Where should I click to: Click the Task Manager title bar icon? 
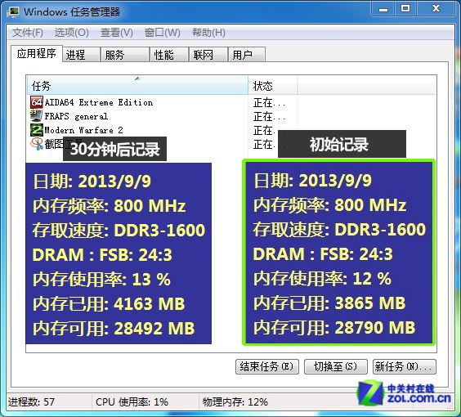pyautogui.click(x=14, y=11)
